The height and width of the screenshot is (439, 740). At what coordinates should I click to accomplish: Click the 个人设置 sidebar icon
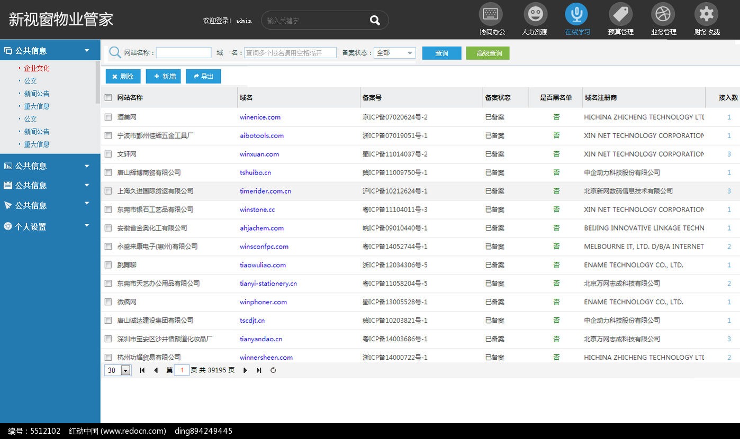[8, 226]
